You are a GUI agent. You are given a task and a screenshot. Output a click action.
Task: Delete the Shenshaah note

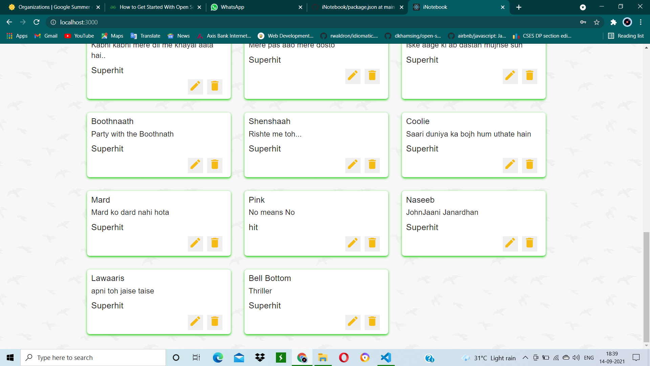(372, 165)
